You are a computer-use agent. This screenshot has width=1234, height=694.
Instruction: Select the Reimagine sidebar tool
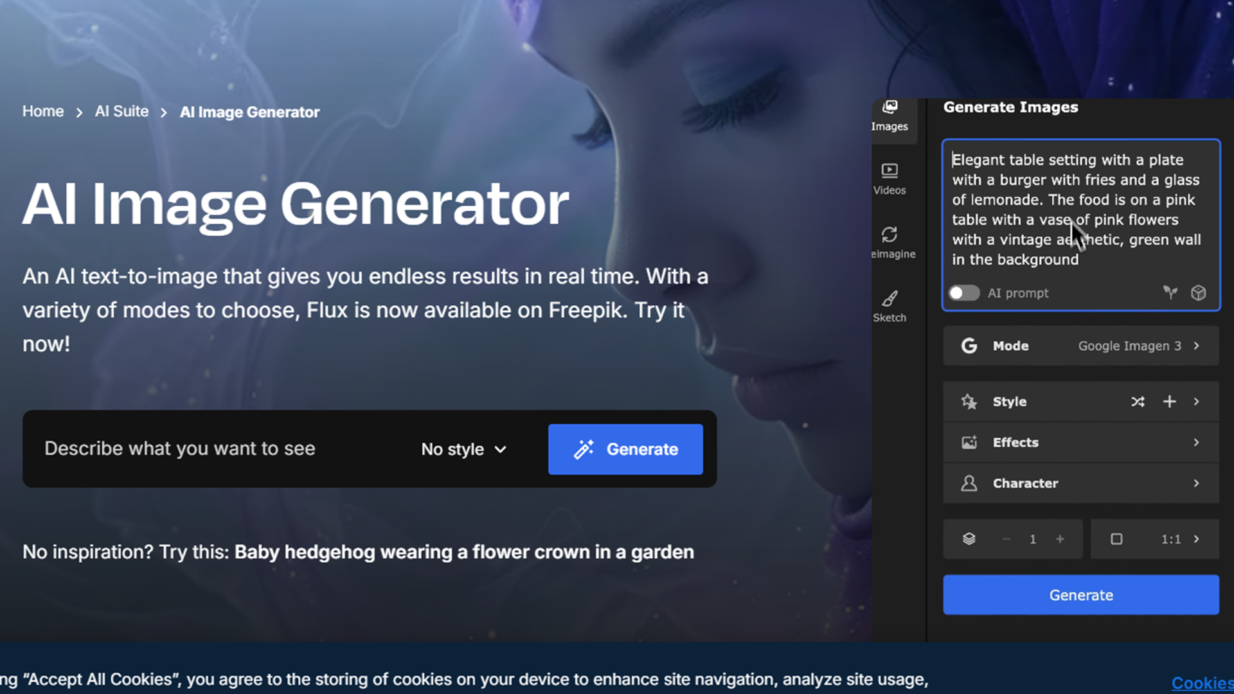coord(890,242)
